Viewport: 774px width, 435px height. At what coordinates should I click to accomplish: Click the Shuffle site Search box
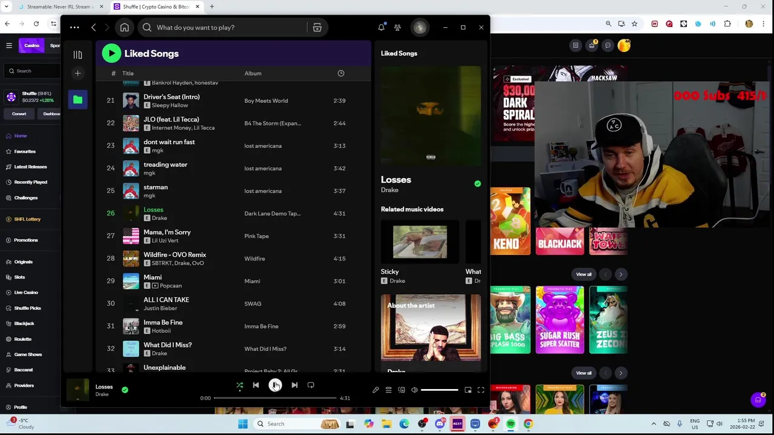tap(31, 71)
